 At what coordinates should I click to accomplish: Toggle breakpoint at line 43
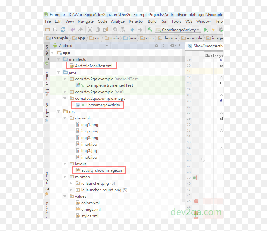coord(196,201)
